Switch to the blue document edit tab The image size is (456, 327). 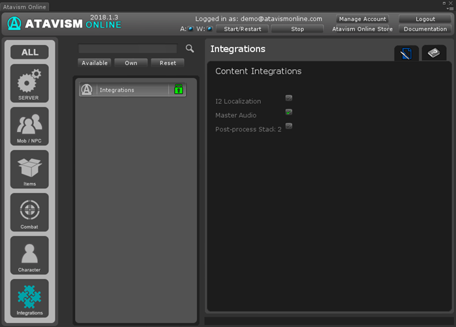[x=406, y=54]
